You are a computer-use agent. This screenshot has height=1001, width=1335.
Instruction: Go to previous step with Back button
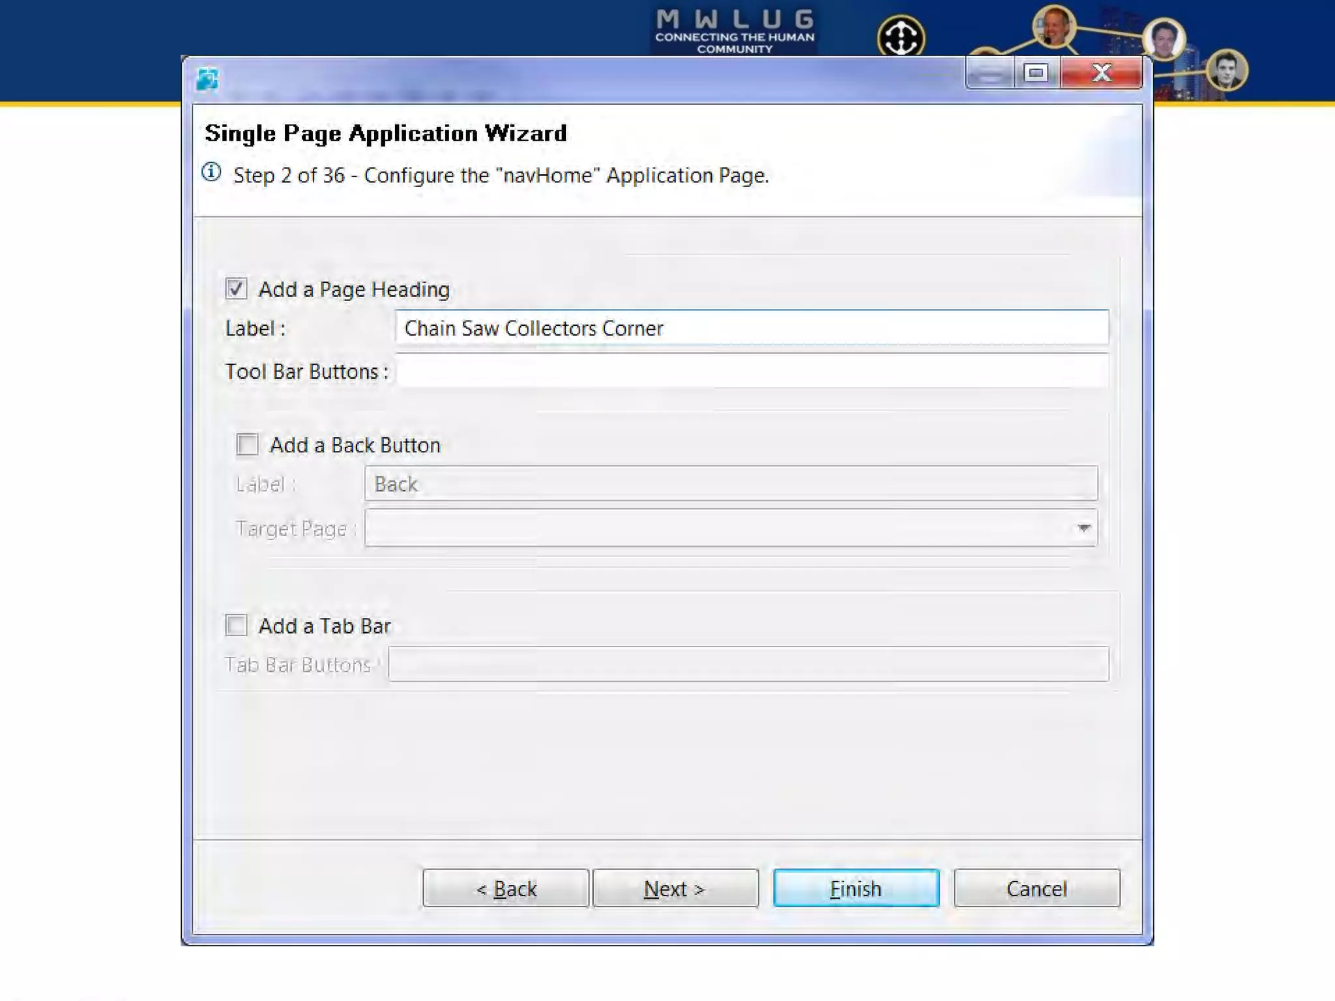coord(506,888)
